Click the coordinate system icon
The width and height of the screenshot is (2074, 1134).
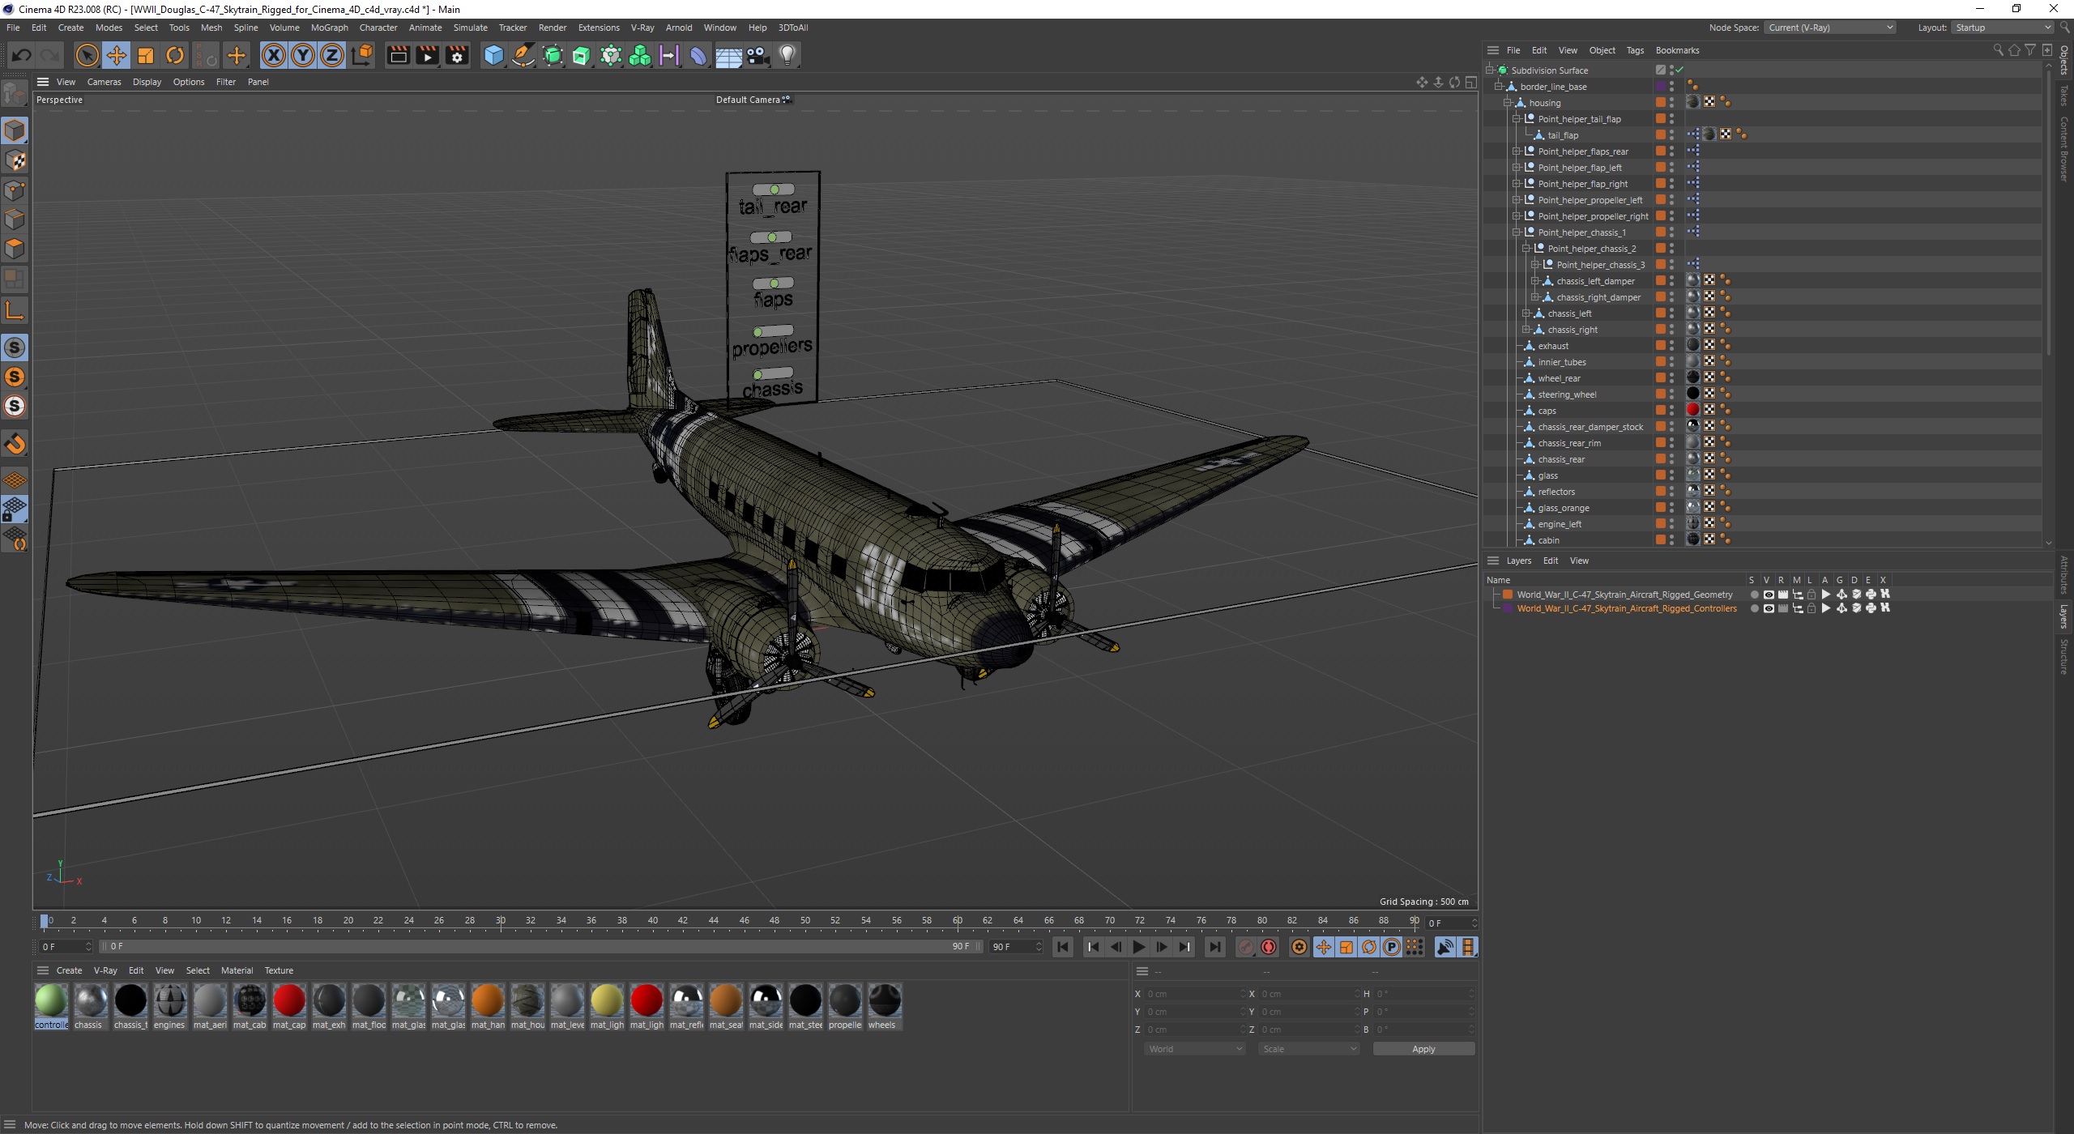[363, 55]
